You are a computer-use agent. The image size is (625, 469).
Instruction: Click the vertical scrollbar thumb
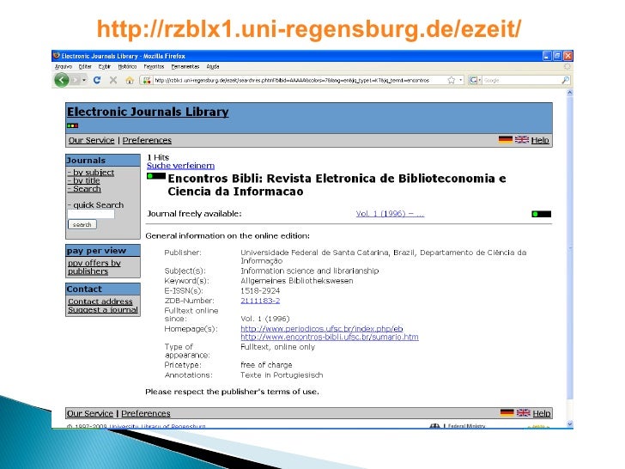(569, 247)
